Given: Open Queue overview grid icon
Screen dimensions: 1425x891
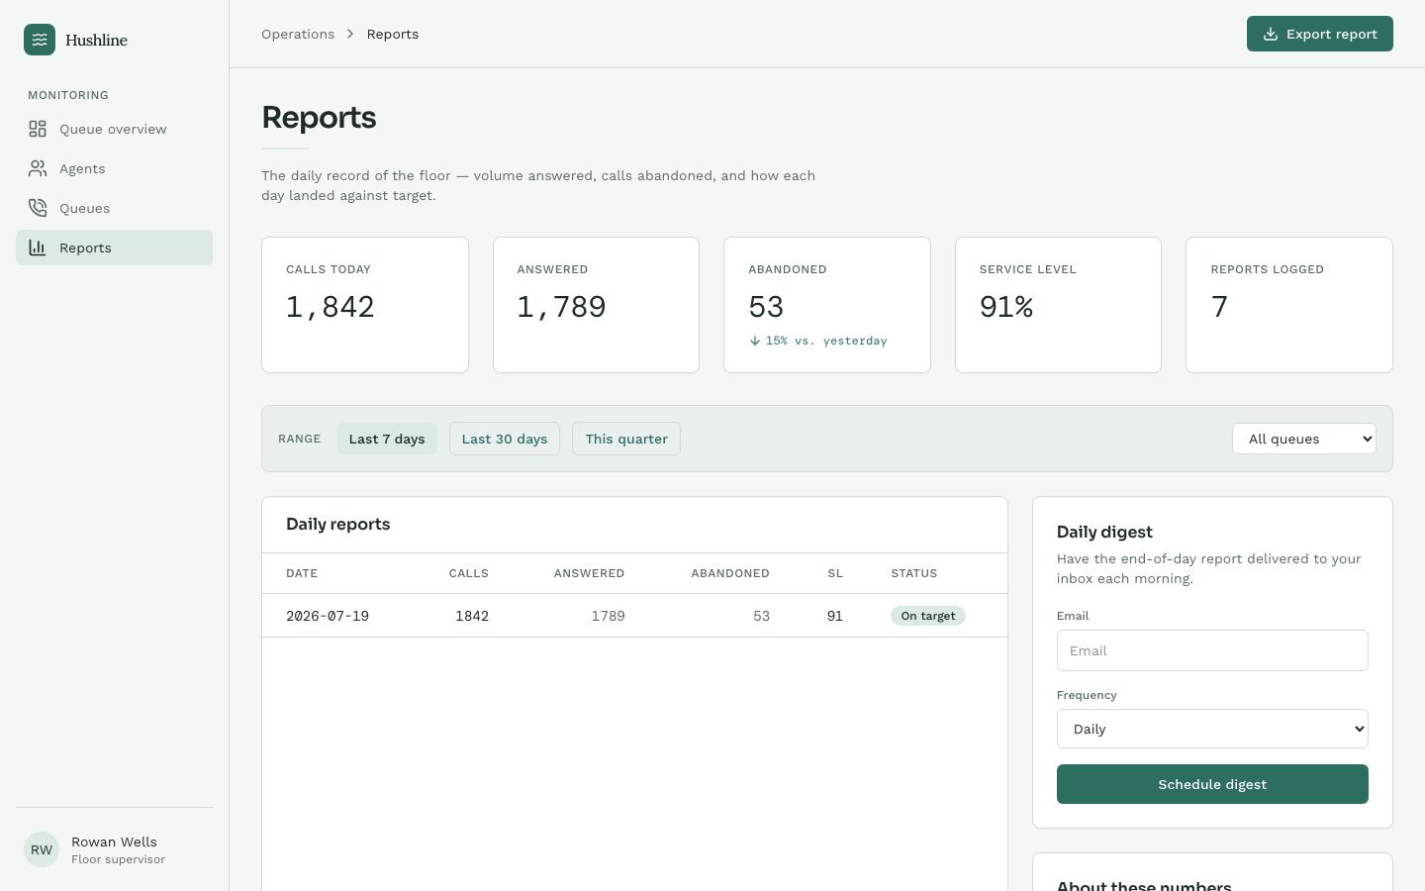Looking at the screenshot, I should pyautogui.click(x=38, y=129).
